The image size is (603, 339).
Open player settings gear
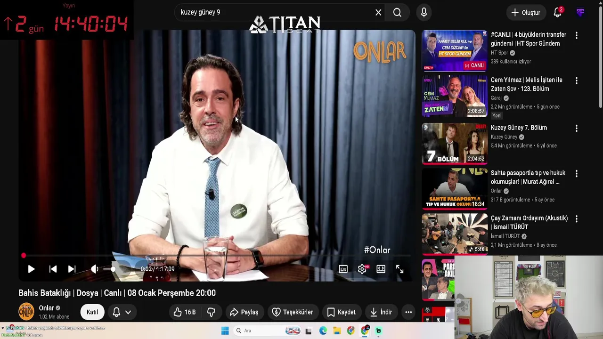362,269
